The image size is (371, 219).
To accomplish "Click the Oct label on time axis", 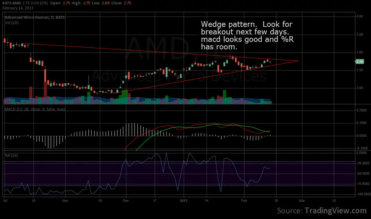I will point(5,201).
